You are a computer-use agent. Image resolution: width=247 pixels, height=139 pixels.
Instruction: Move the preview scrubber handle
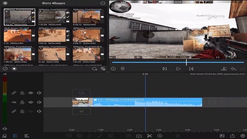(186, 63)
